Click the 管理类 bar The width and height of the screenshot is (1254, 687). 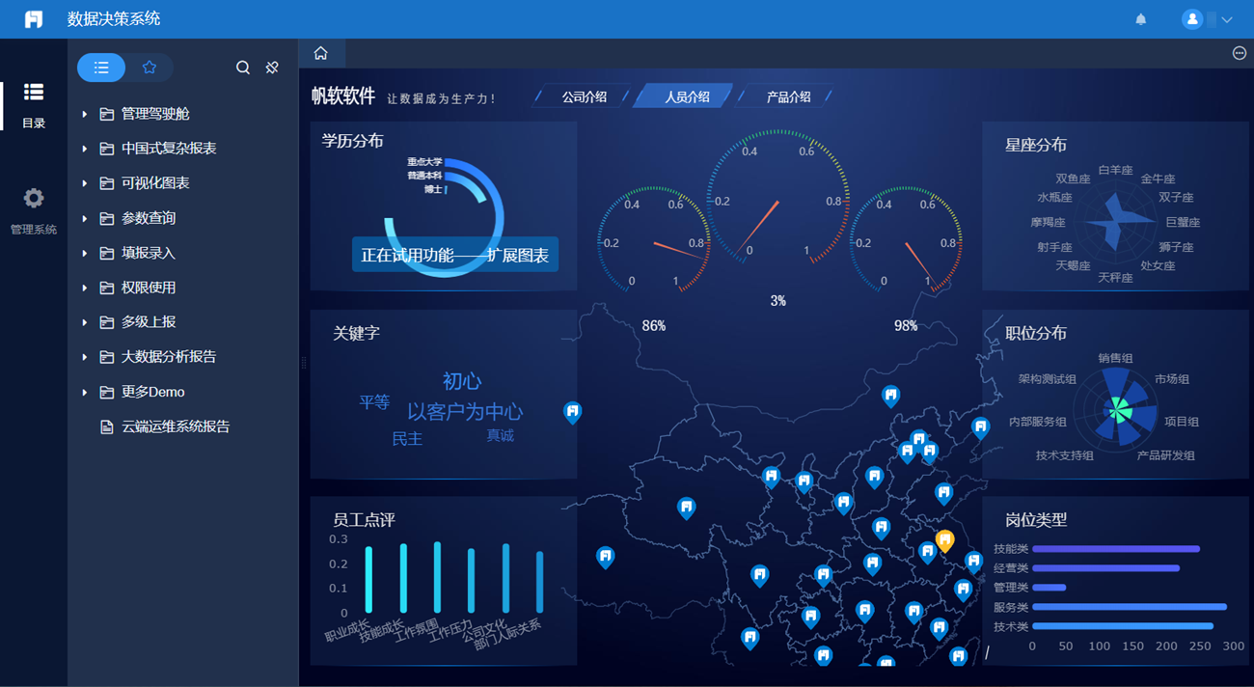[x=1050, y=588]
